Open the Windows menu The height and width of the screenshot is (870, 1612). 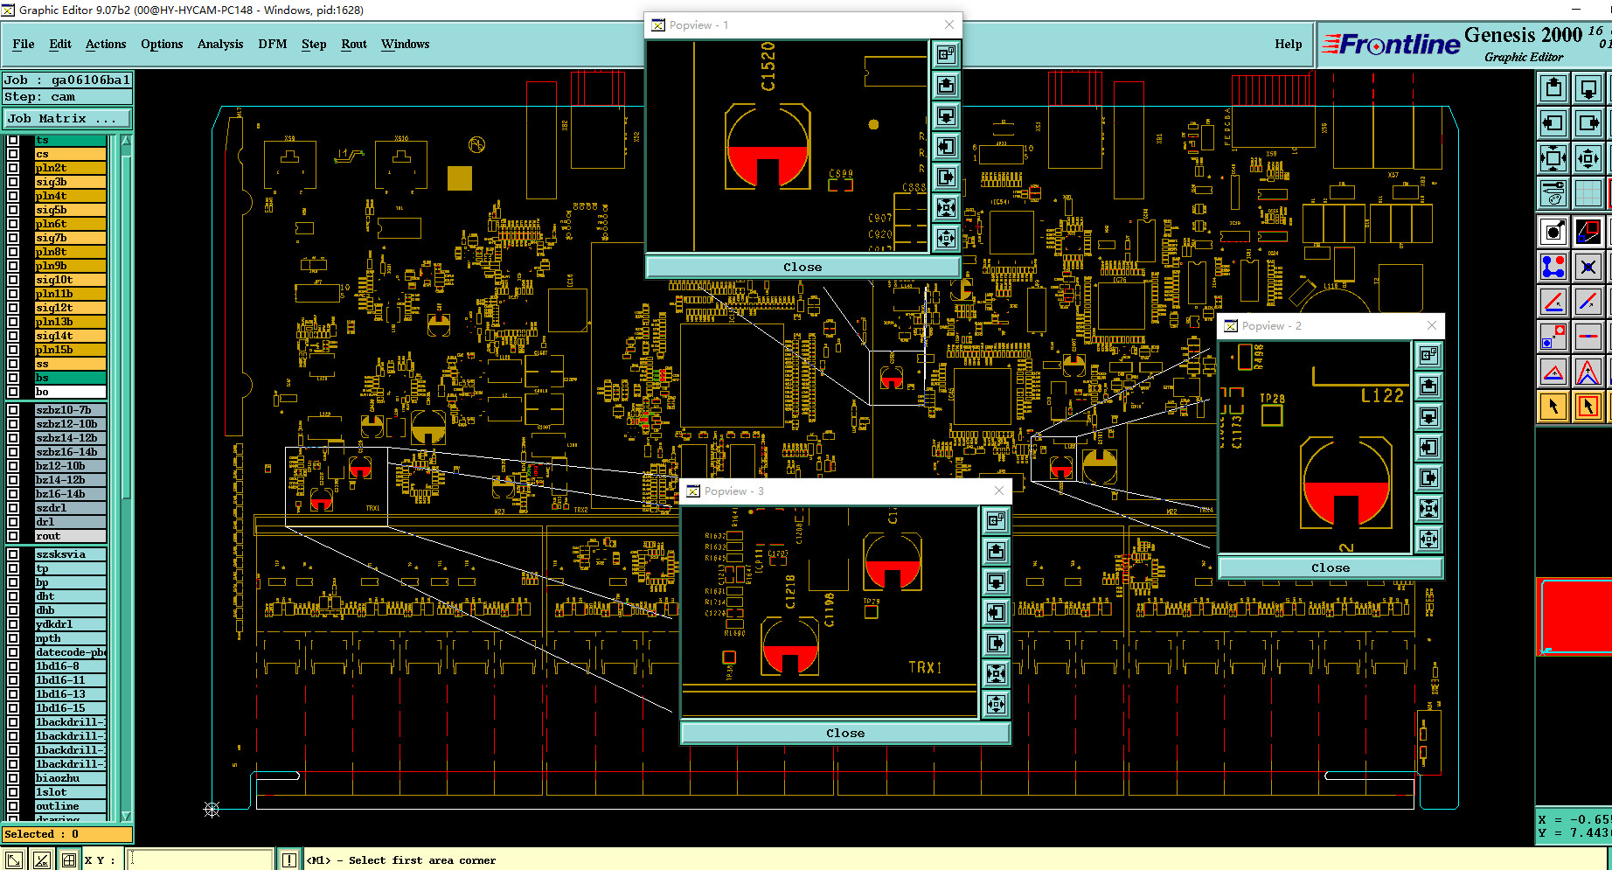pyautogui.click(x=405, y=44)
